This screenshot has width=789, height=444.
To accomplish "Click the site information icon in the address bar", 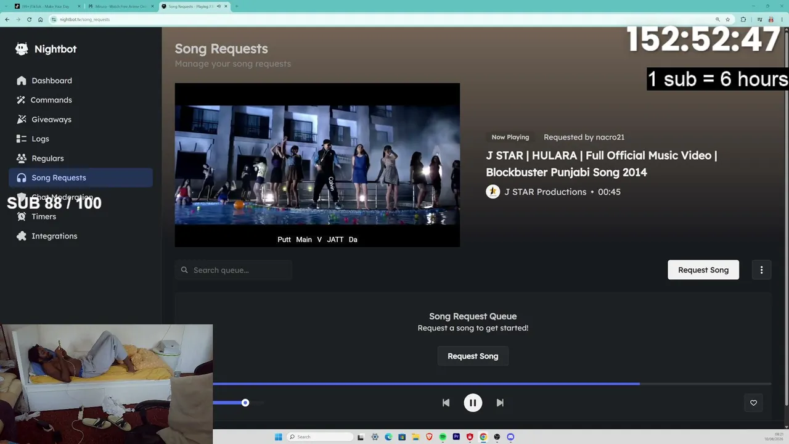I will [54, 20].
